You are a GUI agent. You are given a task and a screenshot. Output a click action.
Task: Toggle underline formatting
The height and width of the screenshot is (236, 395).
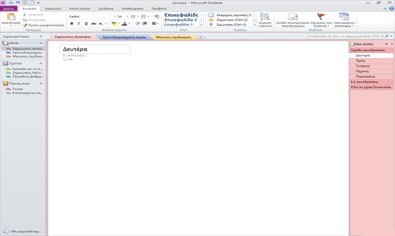point(86,23)
